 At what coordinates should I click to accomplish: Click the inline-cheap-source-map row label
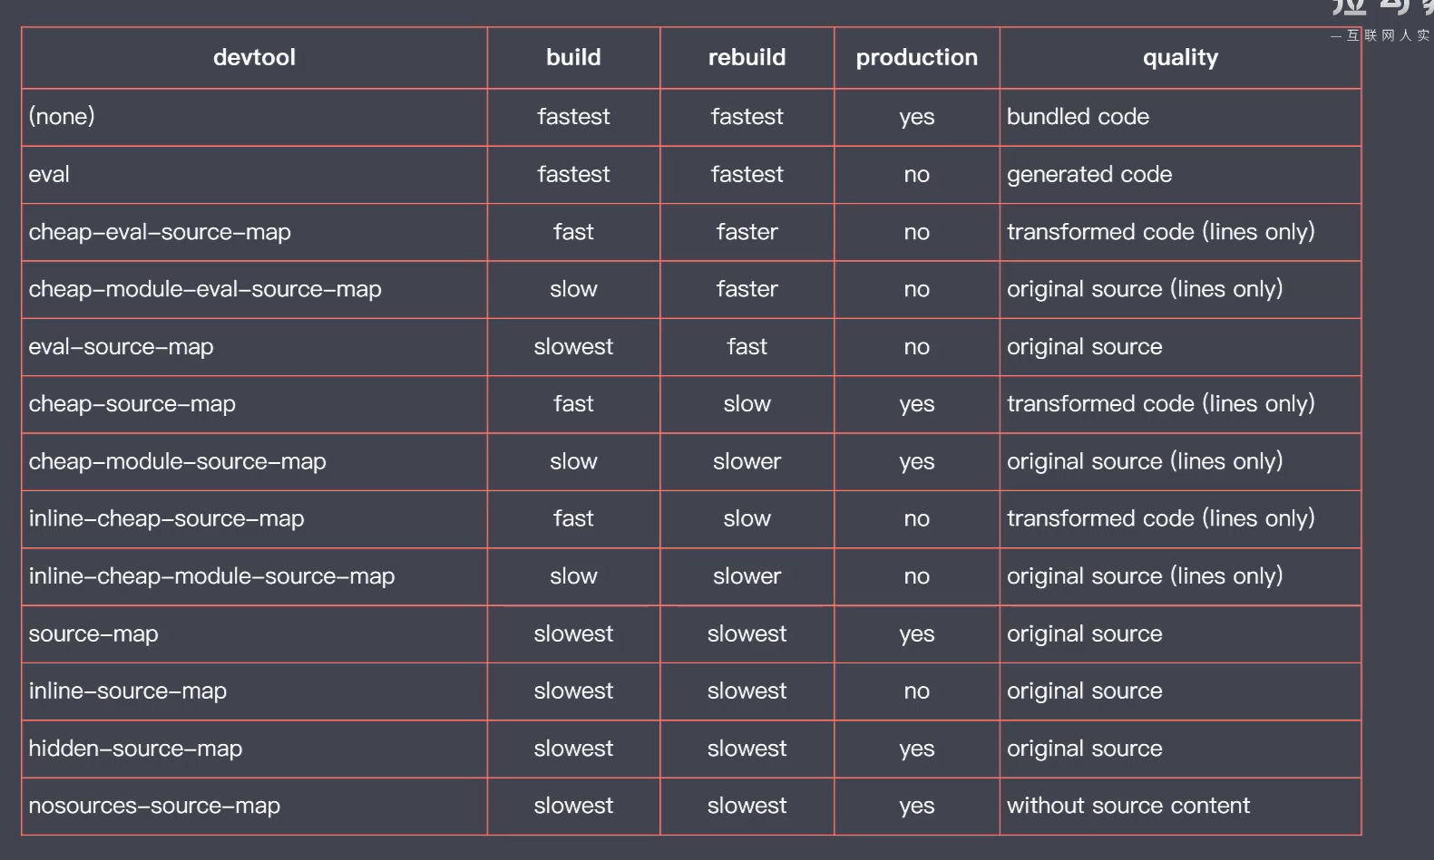pyautogui.click(x=166, y=518)
